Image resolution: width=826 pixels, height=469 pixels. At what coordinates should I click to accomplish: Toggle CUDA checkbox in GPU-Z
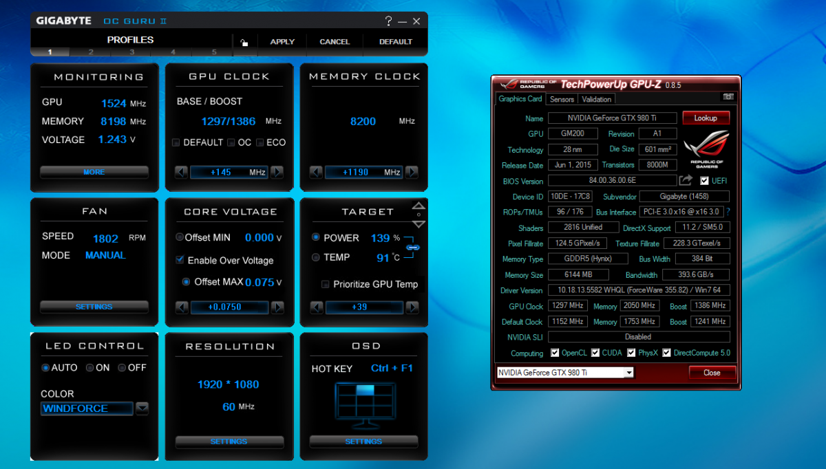pos(595,353)
